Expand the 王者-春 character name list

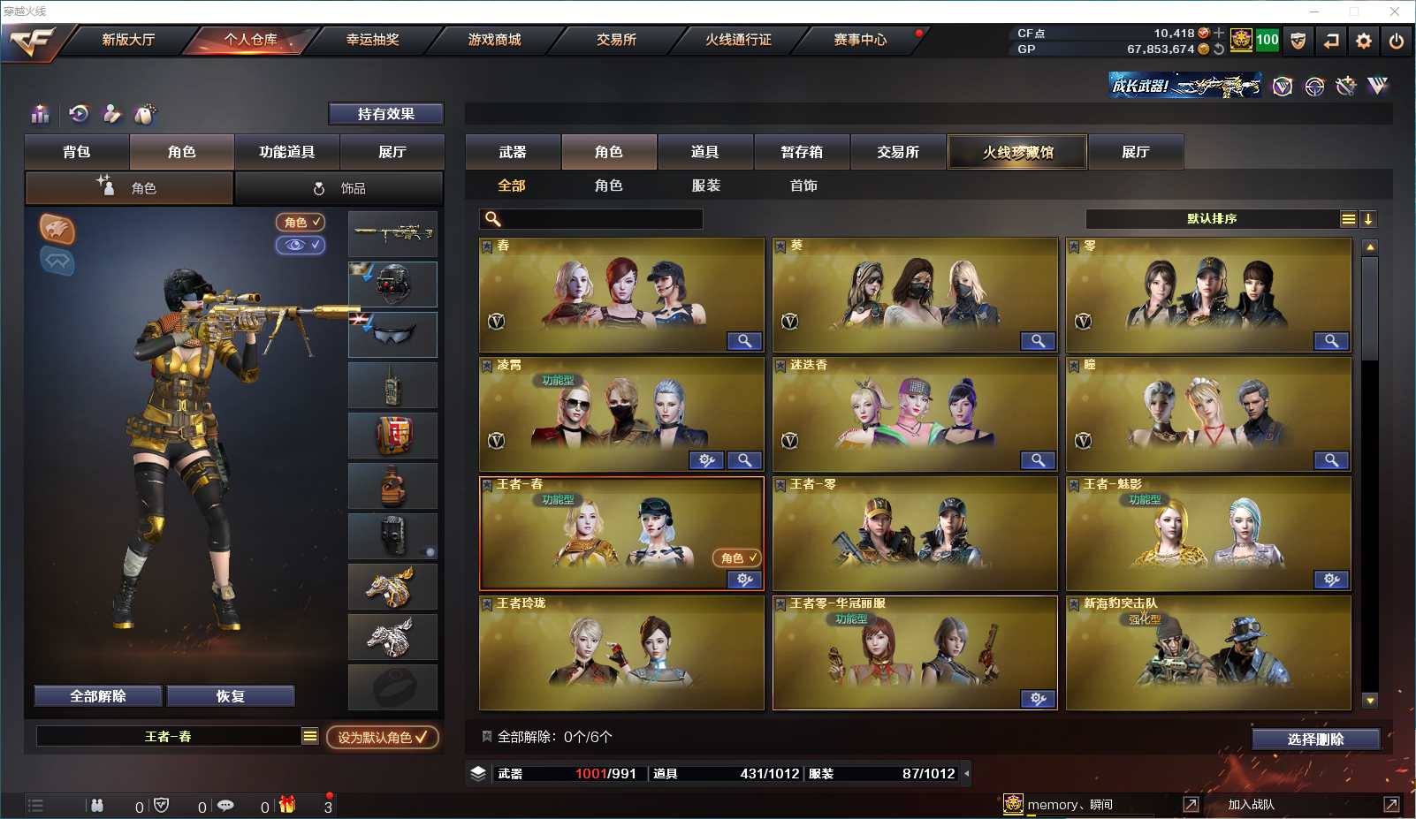309,736
